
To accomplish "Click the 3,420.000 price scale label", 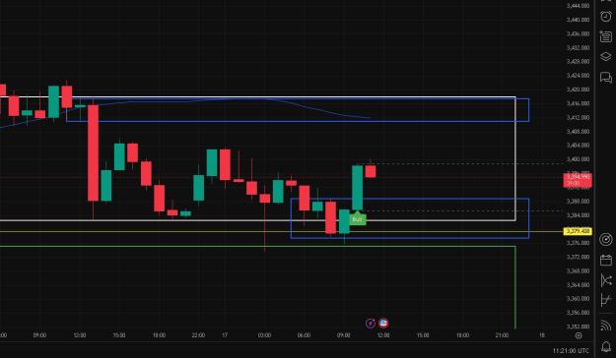I will click(578, 89).
